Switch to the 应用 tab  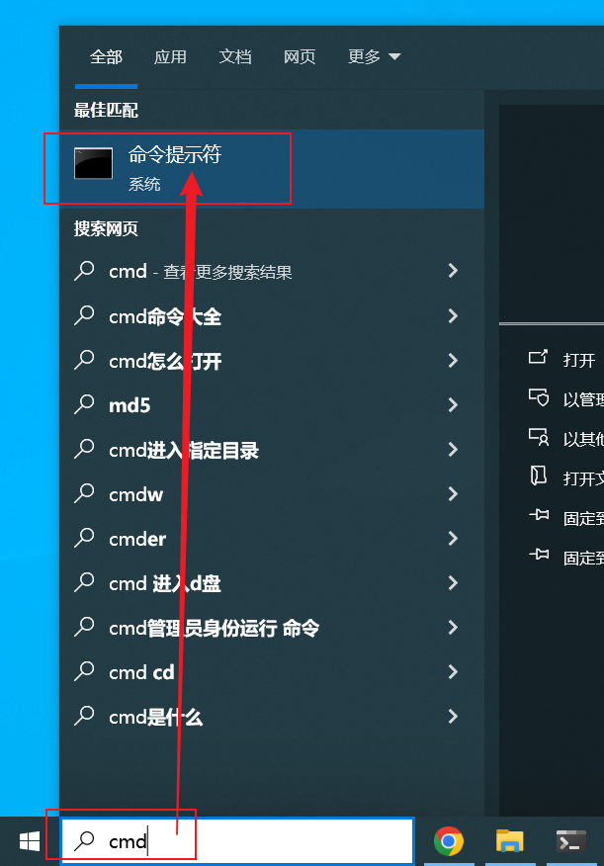[170, 56]
